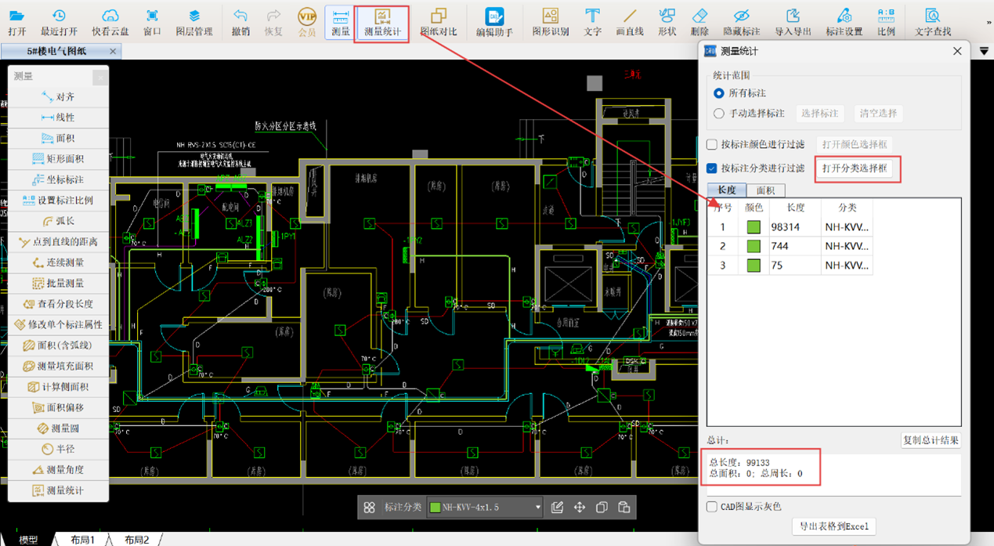Image resolution: width=994 pixels, height=546 pixels.
Task: Switch to the 布局1 layout tab
Action: click(82, 540)
